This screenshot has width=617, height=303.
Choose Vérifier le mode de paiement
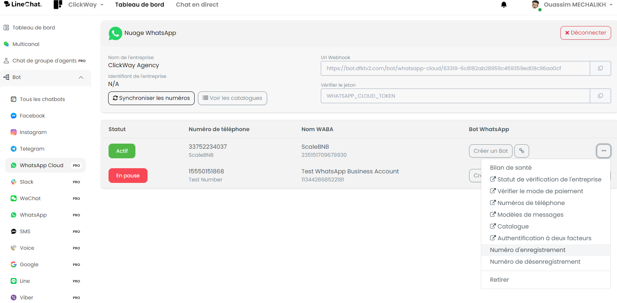tap(546, 191)
